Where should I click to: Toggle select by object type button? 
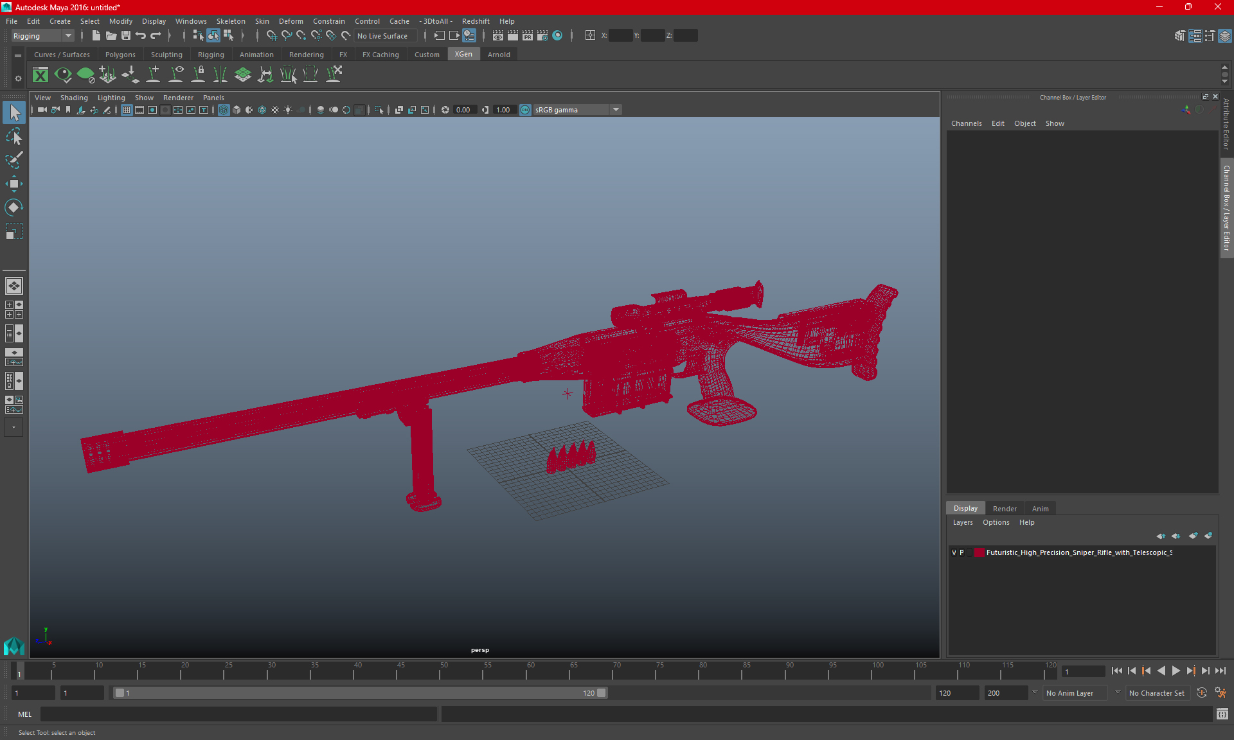[x=213, y=36]
